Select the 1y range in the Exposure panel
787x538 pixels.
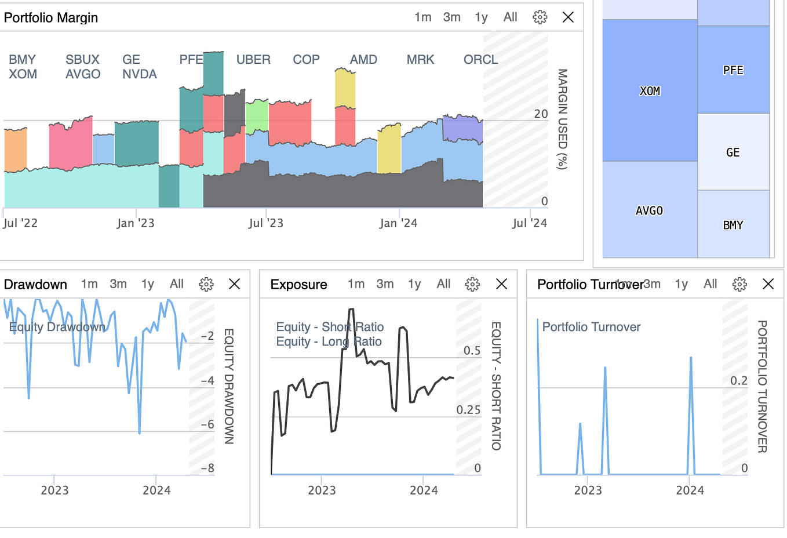pos(414,284)
